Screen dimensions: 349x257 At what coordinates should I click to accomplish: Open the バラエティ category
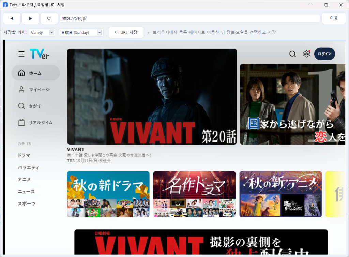coord(28,168)
